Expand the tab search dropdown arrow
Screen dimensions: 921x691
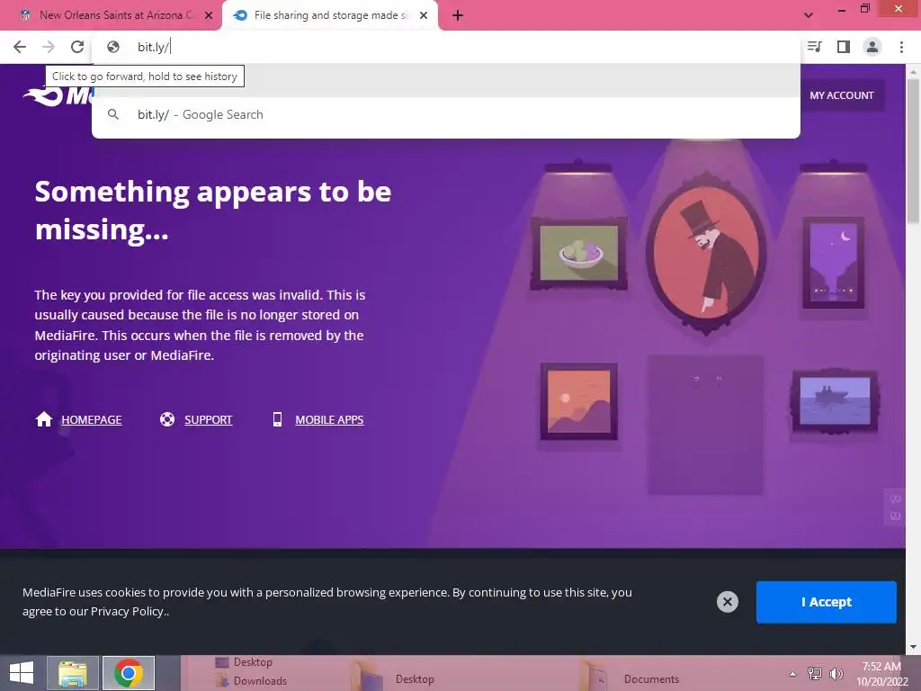point(809,15)
